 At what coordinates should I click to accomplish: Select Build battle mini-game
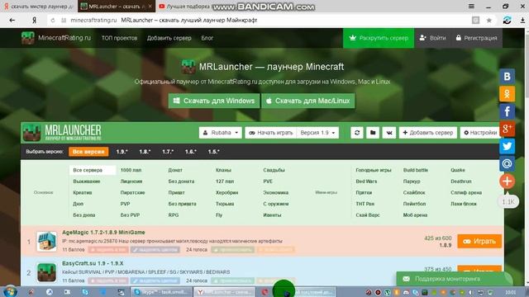click(416, 170)
